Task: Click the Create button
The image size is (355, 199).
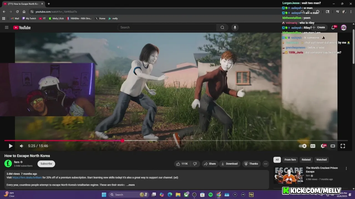Action: click(x=319, y=27)
